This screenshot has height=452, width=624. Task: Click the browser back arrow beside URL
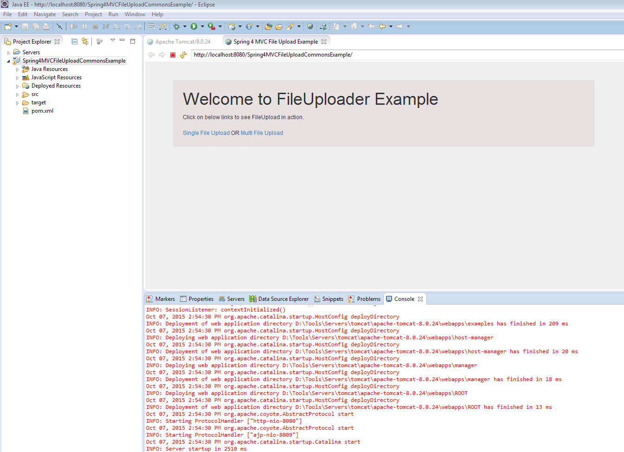tap(151, 55)
